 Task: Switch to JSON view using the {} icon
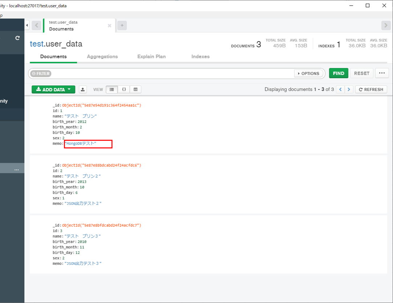[124, 89]
